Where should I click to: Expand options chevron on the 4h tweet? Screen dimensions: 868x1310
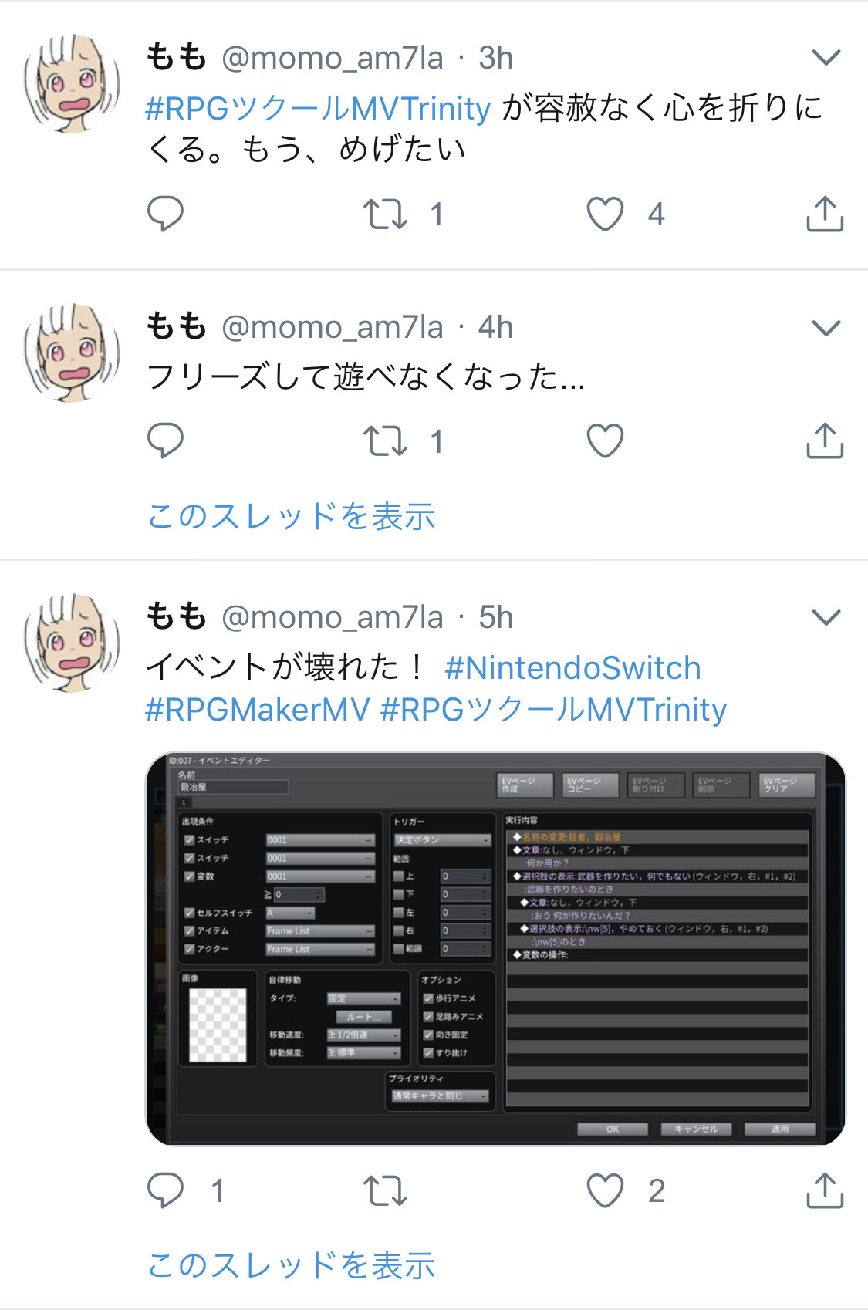[826, 328]
